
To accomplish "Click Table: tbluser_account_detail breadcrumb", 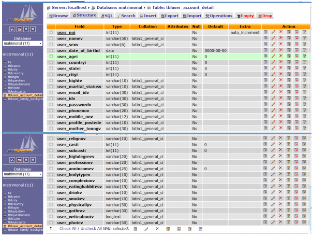I will [x=183, y=7].
